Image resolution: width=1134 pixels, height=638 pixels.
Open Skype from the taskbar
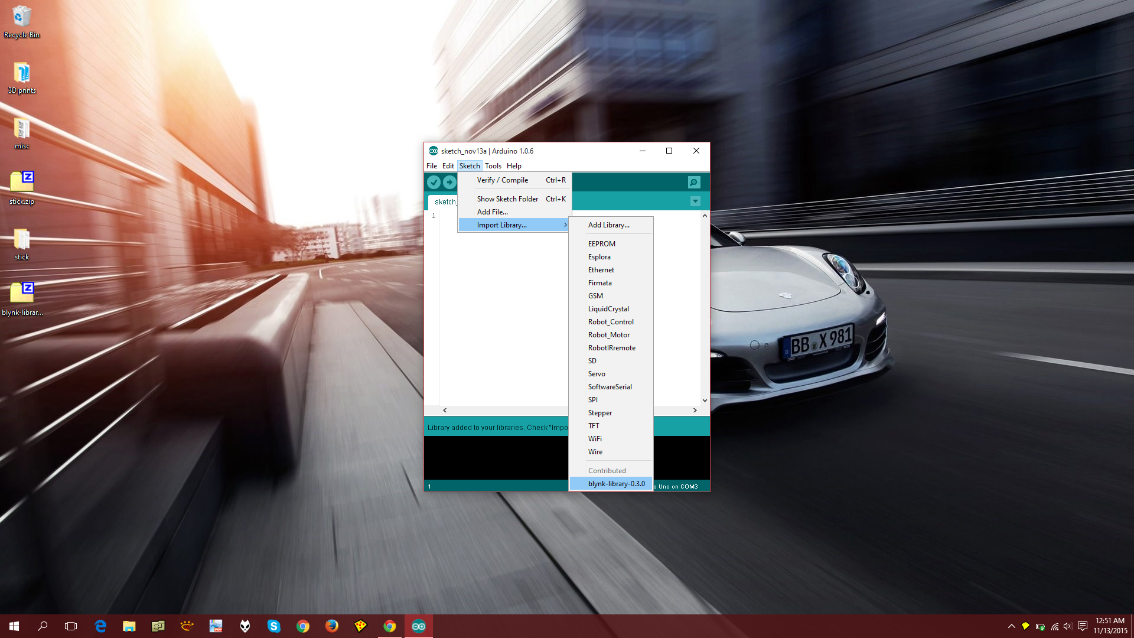(273, 626)
